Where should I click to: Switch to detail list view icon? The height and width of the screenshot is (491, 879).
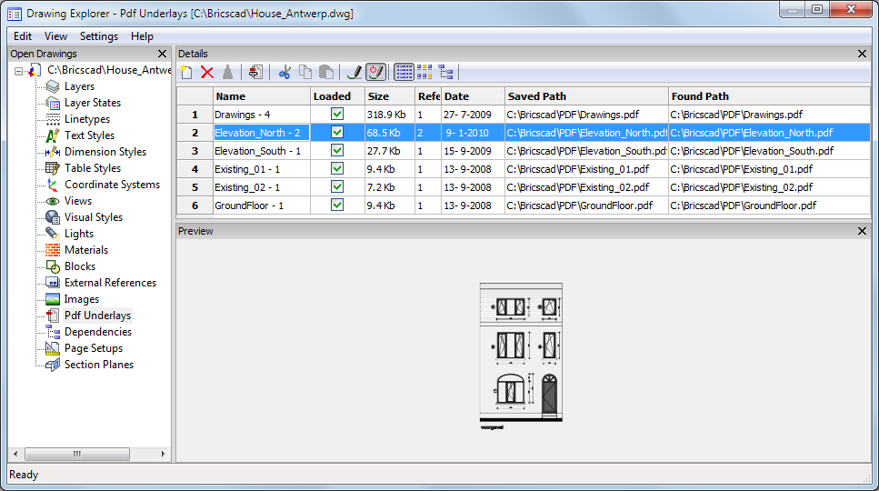[404, 73]
